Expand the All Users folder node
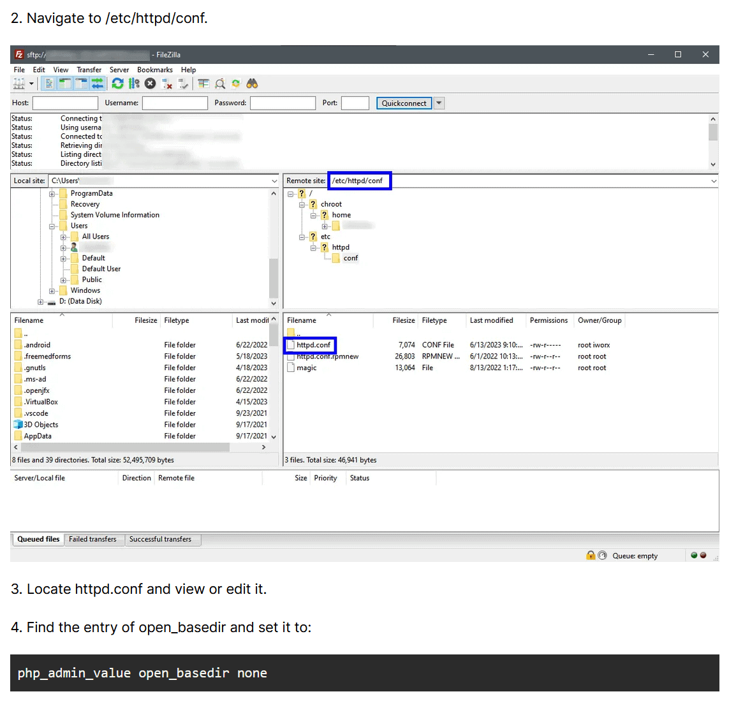Screen dimensions: 729x701 (63, 237)
